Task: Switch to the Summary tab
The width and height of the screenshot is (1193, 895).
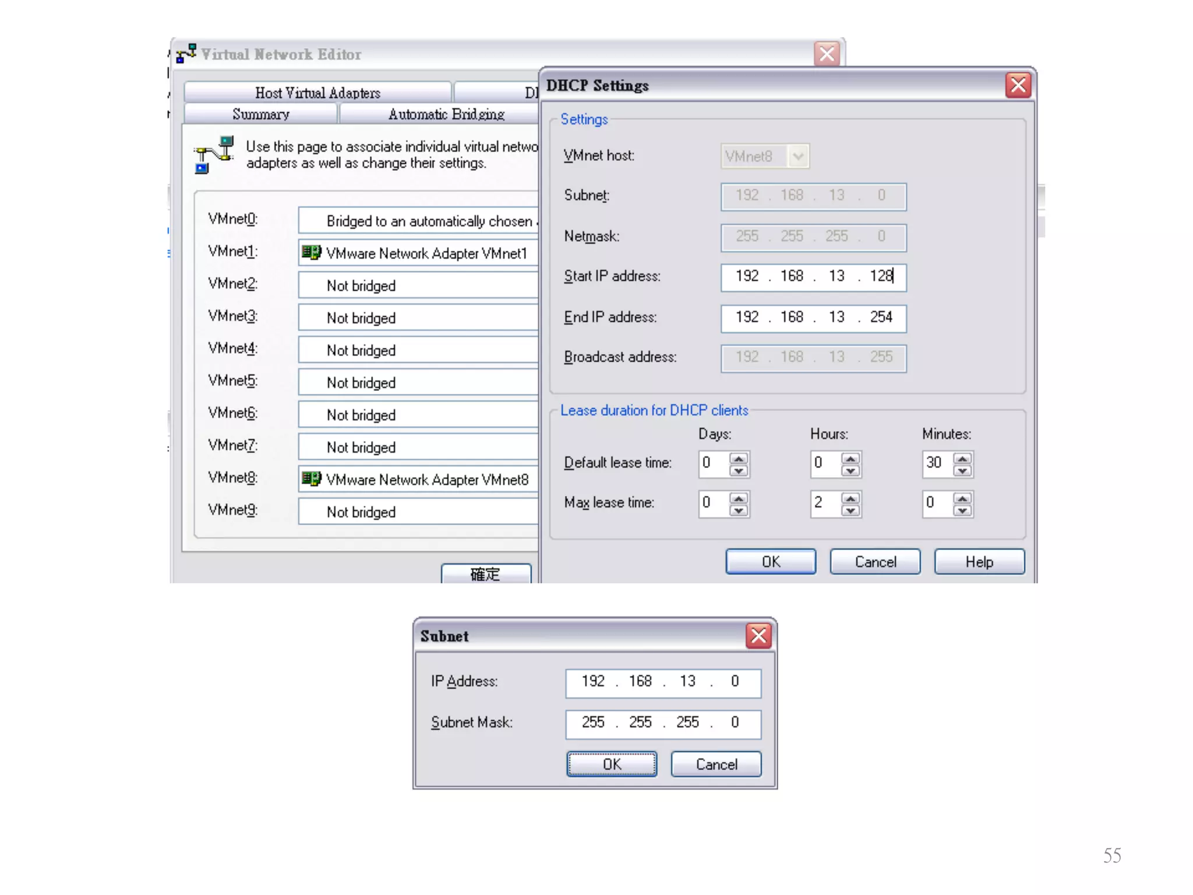Action: (x=260, y=114)
